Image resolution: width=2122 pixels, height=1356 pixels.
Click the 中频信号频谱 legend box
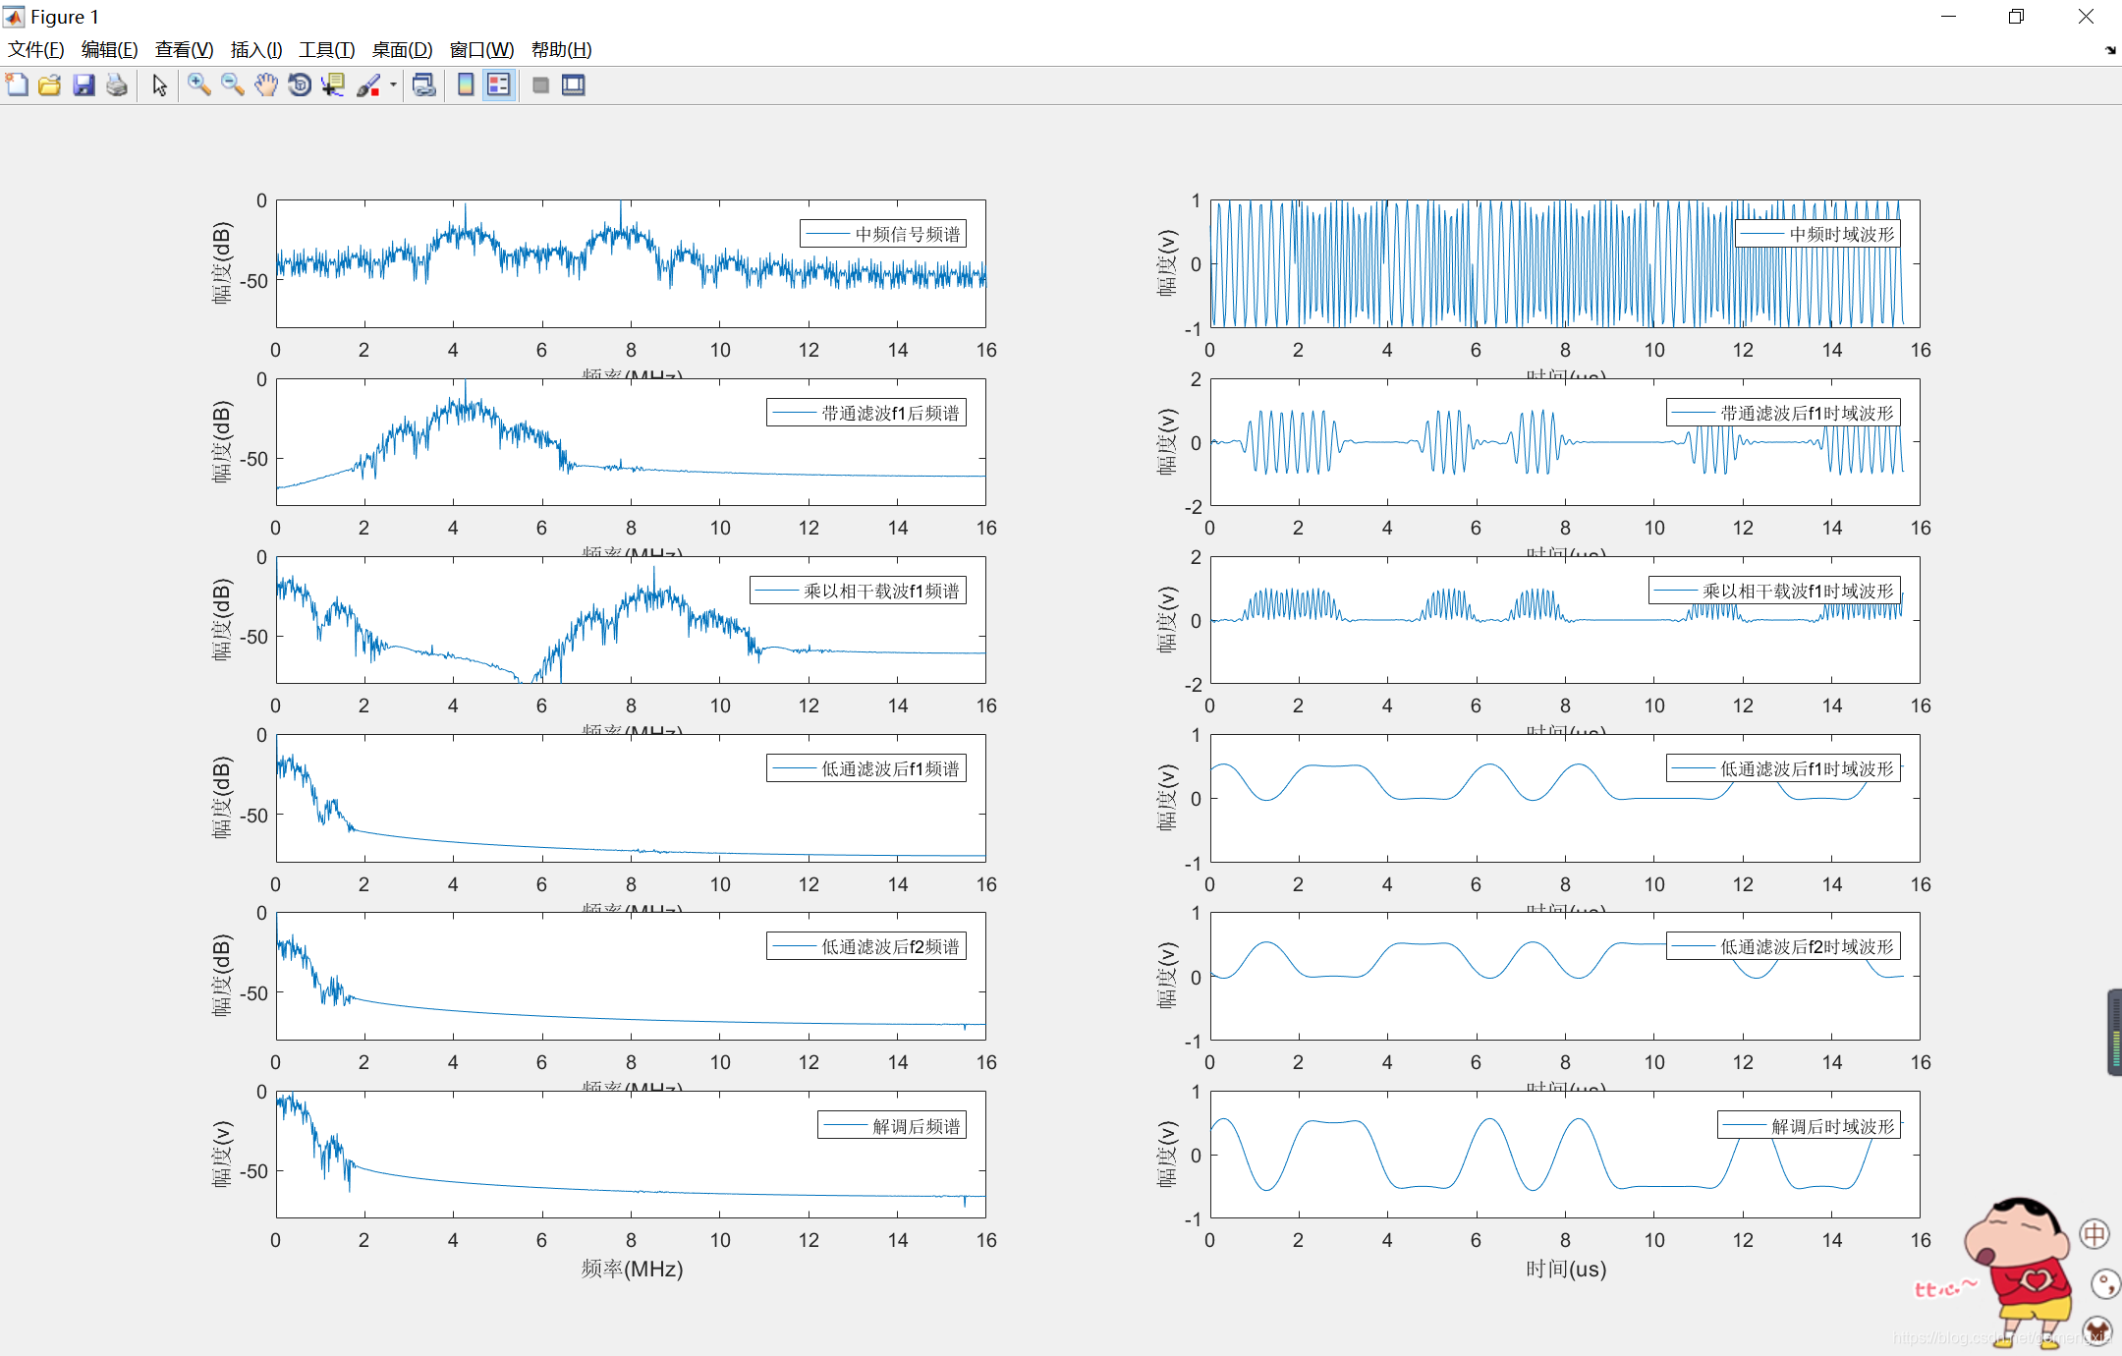click(882, 234)
